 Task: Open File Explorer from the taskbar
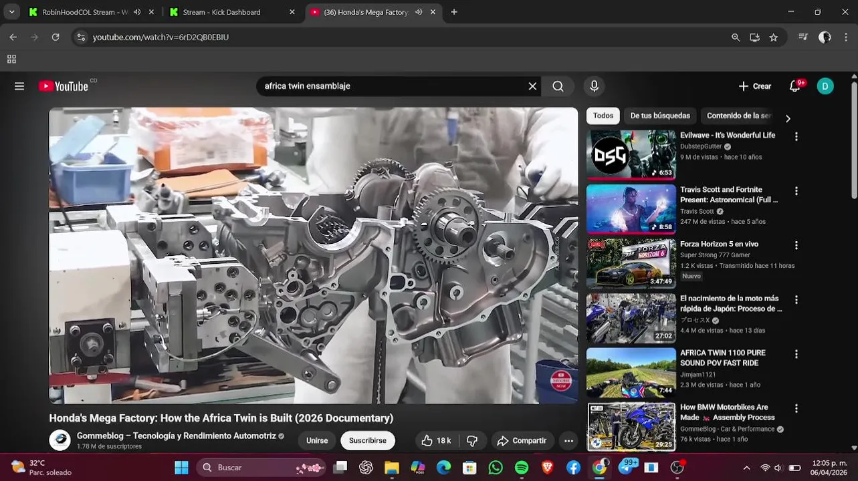392,468
